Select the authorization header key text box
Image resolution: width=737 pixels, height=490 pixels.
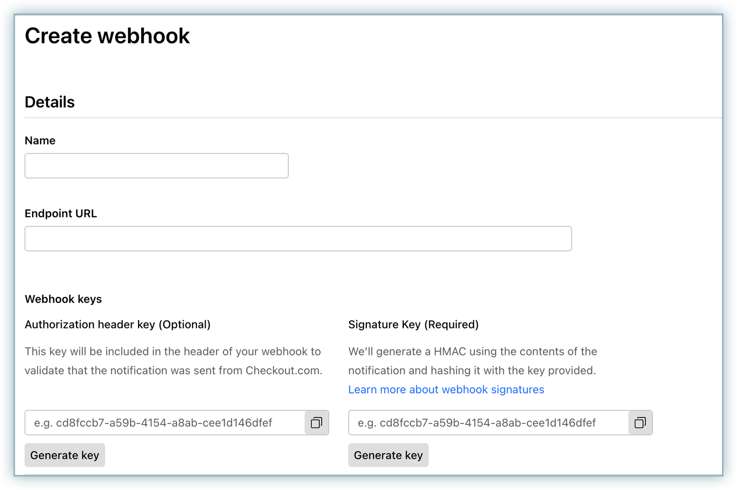(165, 423)
